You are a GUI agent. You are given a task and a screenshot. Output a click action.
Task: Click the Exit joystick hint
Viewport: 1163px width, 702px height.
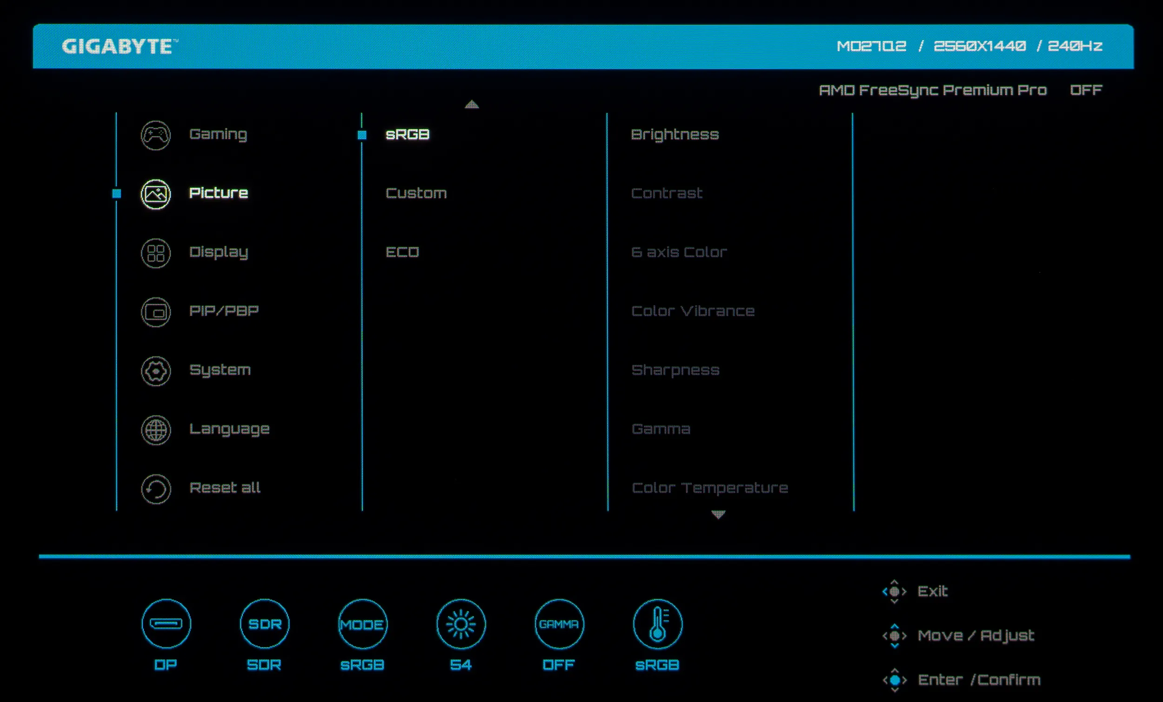(x=932, y=591)
